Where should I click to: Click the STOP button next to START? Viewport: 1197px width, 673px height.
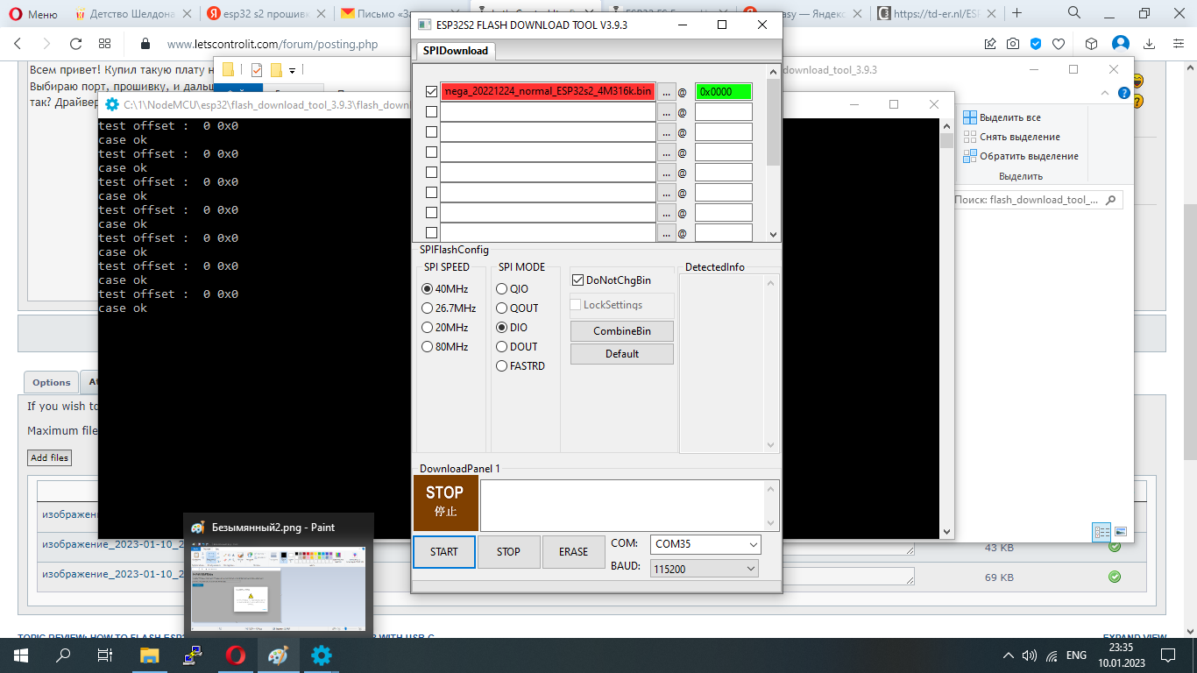pyautogui.click(x=508, y=552)
